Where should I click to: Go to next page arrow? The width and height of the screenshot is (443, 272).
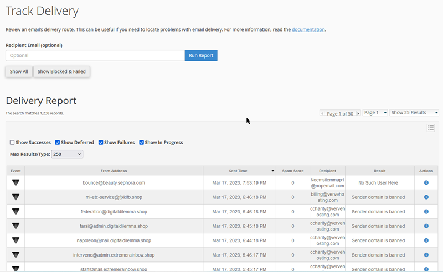[358, 113]
